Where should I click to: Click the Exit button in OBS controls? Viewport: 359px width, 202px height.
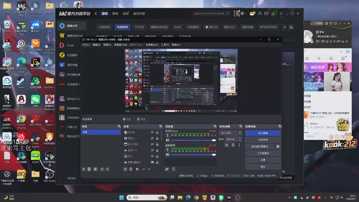[263, 167]
